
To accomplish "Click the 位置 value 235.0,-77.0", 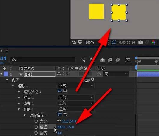I will point(66,127).
